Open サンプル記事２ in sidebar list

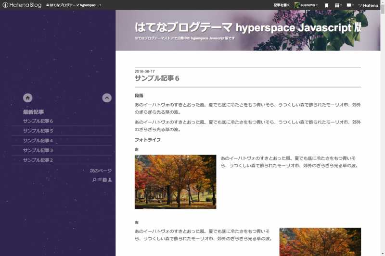[x=38, y=160]
